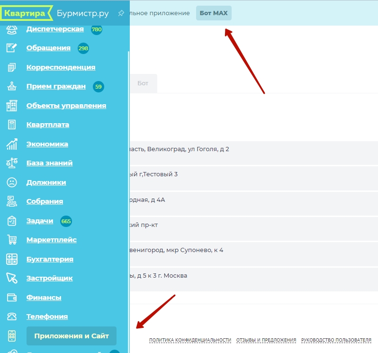378x353 pixels.
Task: Switch to the Бот tab
Action: click(x=143, y=83)
